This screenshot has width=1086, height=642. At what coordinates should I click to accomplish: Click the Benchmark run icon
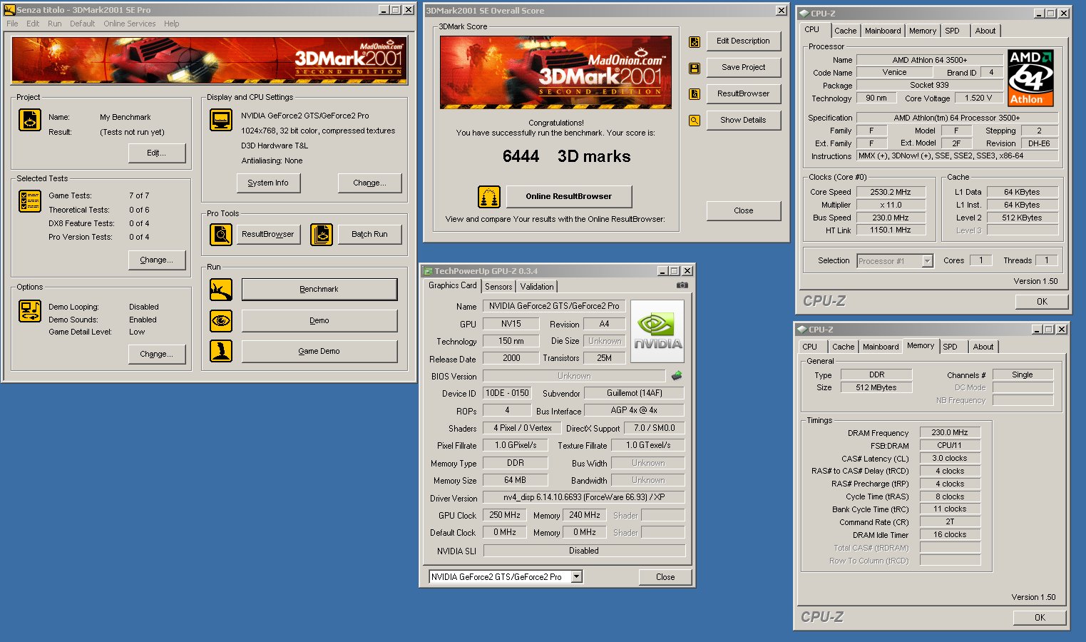coord(221,290)
